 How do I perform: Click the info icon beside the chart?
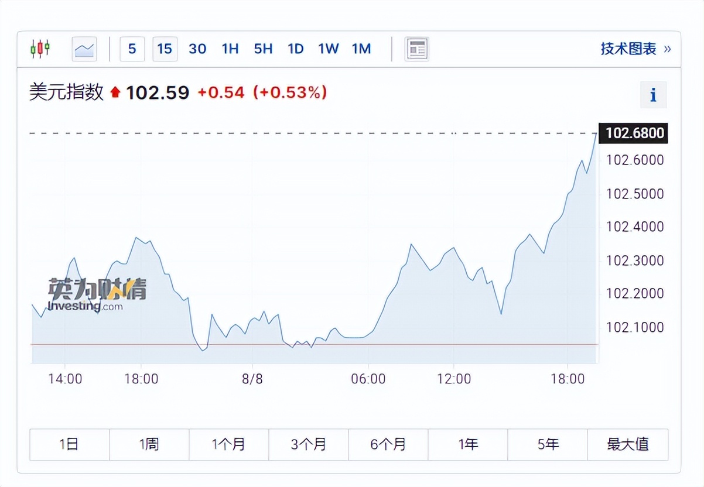tap(653, 95)
